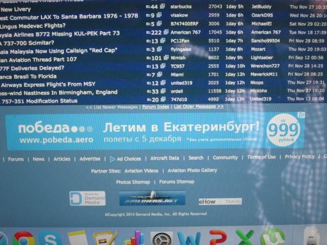This screenshot has width=327, height=245.
Task: Open Commuter LAX To Santa Barbara thread
Action: click(x=69, y=17)
